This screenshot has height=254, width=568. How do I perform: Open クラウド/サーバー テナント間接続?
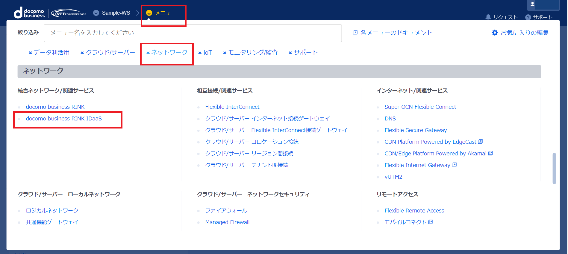[x=246, y=165]
